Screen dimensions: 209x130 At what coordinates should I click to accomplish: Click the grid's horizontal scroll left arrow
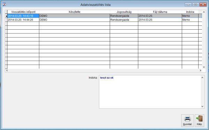pyautogui.click(x=7, y=70)
